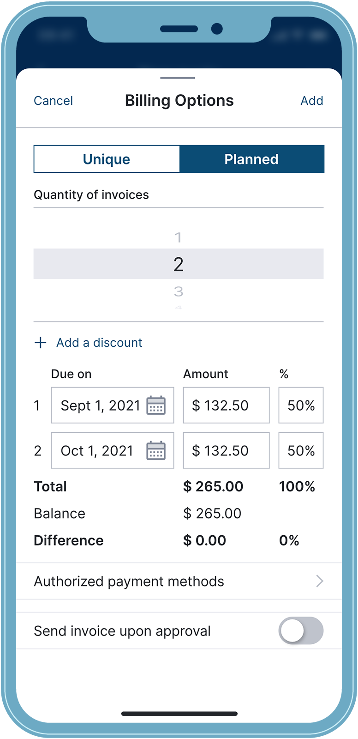
Task: Open calendar icon for Oct 1, 2021 date
Action: pos(156,451)
